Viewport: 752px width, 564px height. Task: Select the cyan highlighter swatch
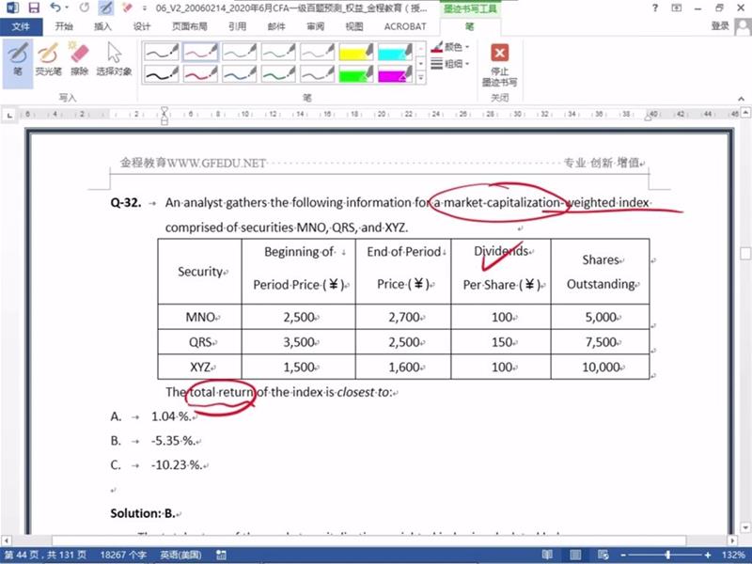[395, 52]
